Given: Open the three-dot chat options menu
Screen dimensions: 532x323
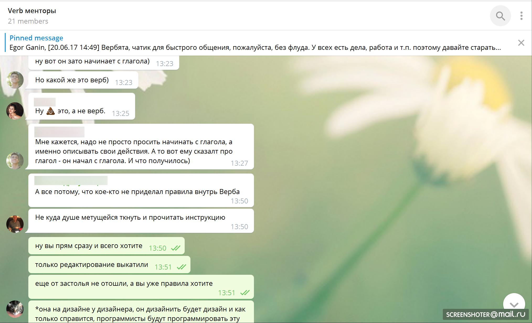Looking at the screenshot, I should (521, 16).
